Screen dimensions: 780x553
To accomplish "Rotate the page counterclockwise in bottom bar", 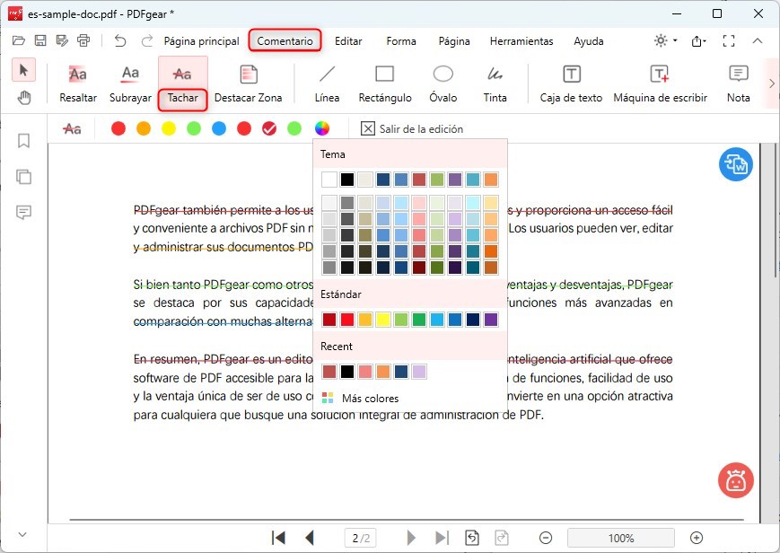I will pyautogui.click(x=472, y=538).
